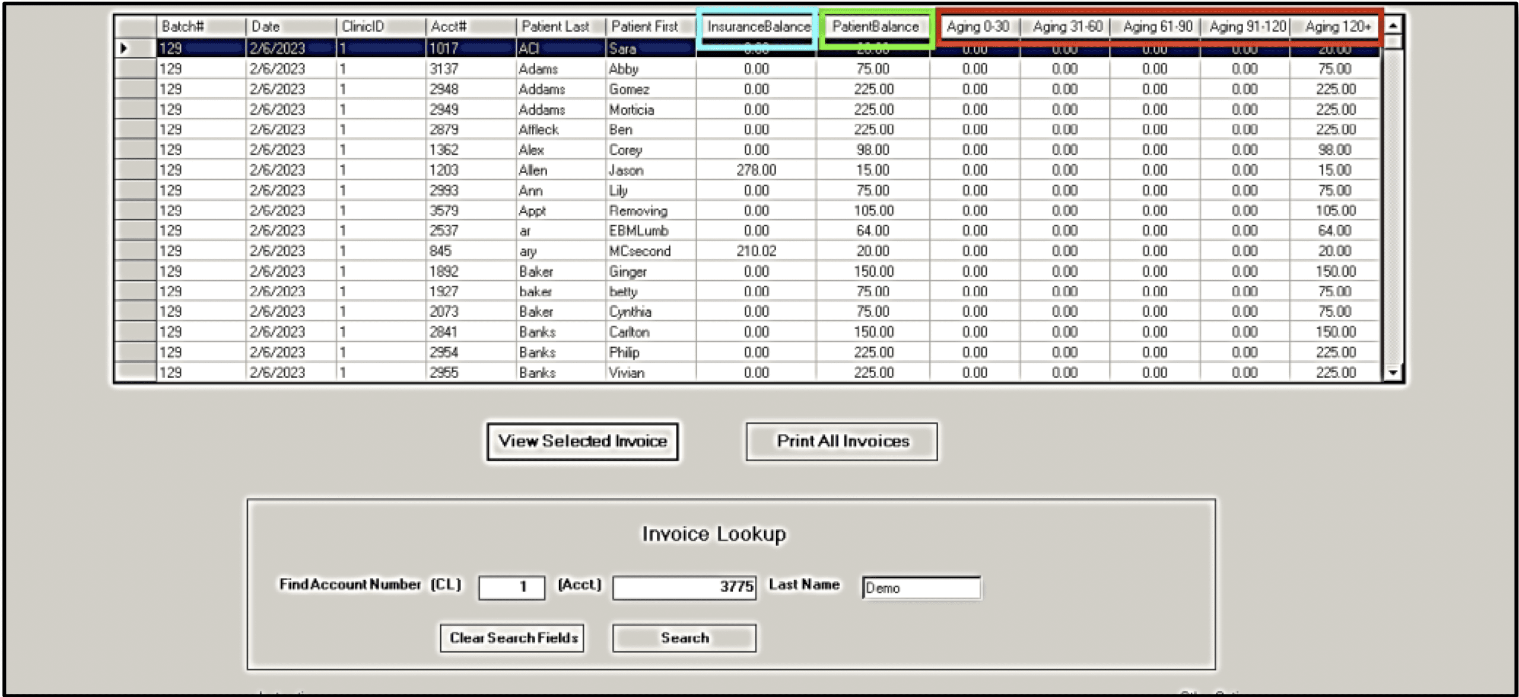Sort by InsuranceBalance column header

(x=758, y=27)
